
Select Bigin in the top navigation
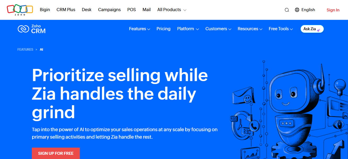tap(45, 10)
